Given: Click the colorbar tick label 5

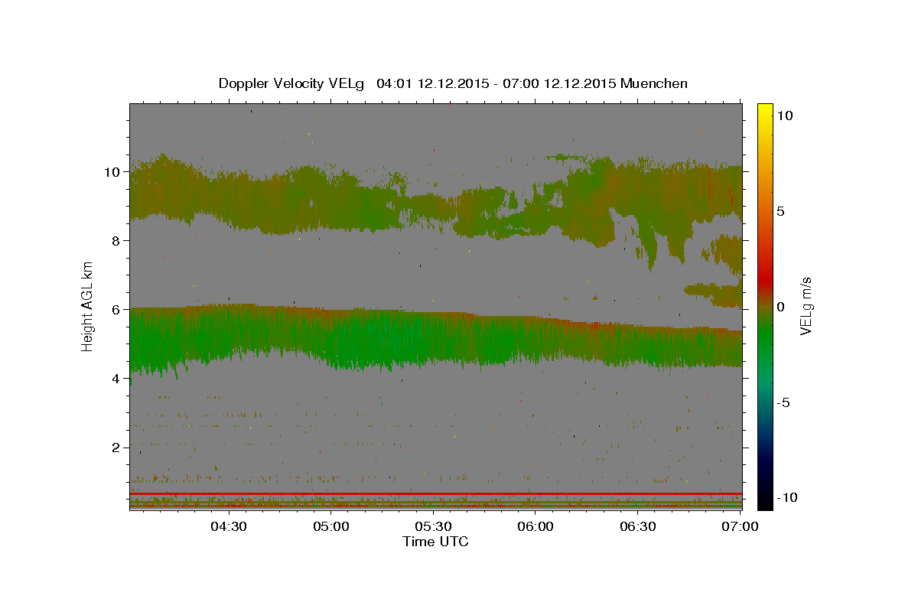Looking at the screenshot, I should pos(780,211).
